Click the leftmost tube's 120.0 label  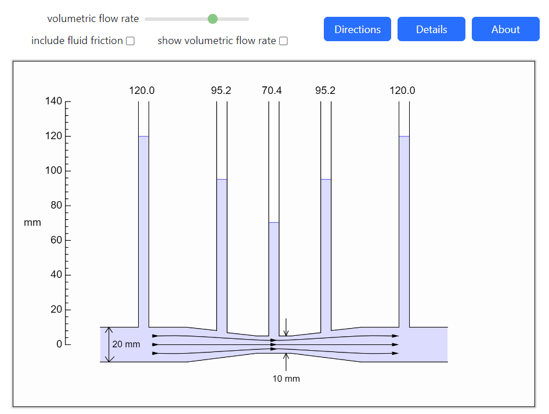[x=142, y=90]
